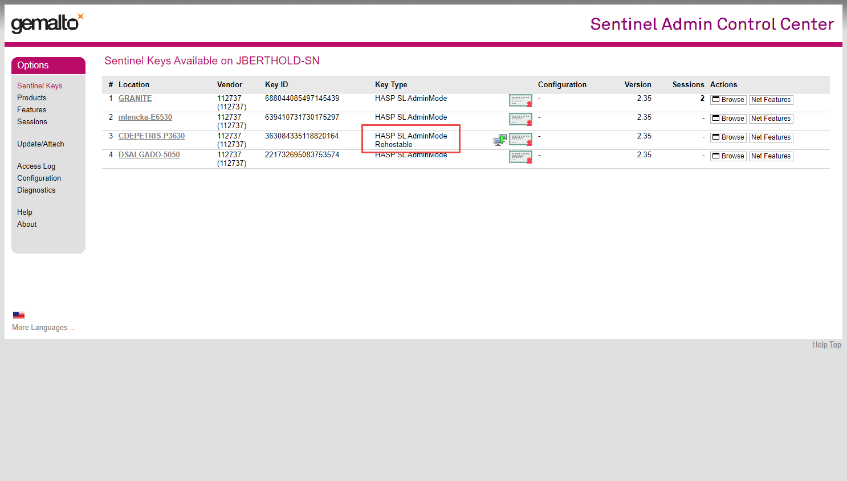Click Sentinel Admin Control Center title
Screen dimensions: 847x481
[712, 24]
